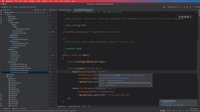200x112 pixels.
Task: Click Expand All in Project panel
Action: coord(38,10)
